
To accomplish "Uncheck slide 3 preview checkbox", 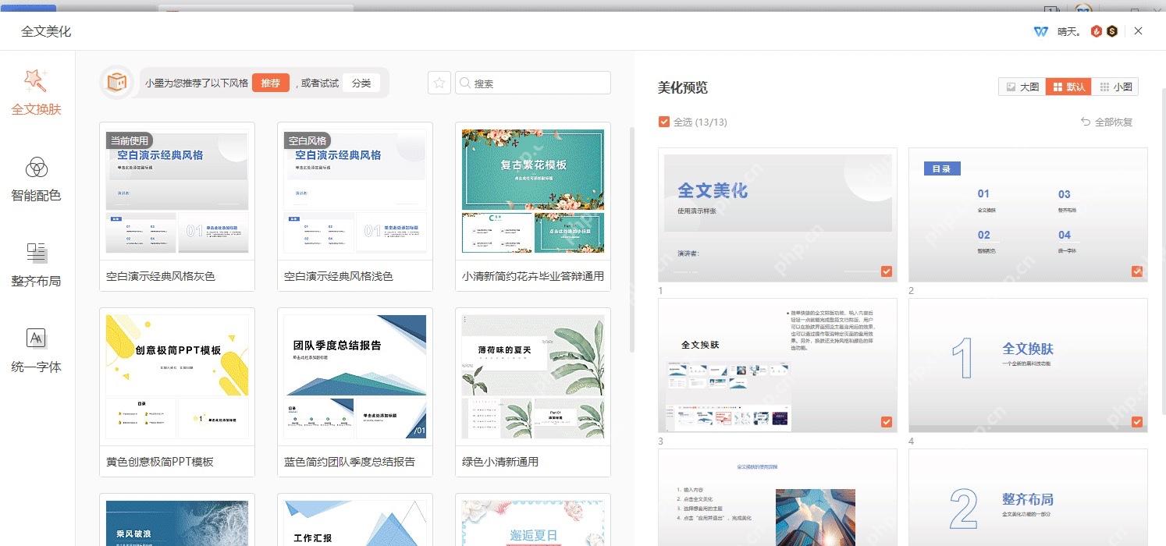I will 887,422.
